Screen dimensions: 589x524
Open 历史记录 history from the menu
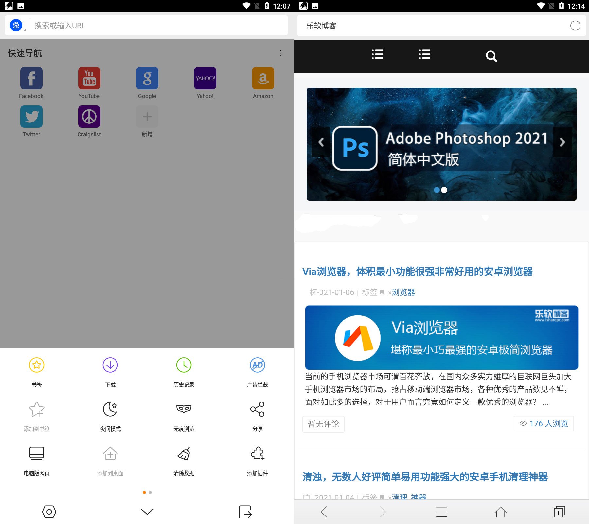tap(184, 372)
